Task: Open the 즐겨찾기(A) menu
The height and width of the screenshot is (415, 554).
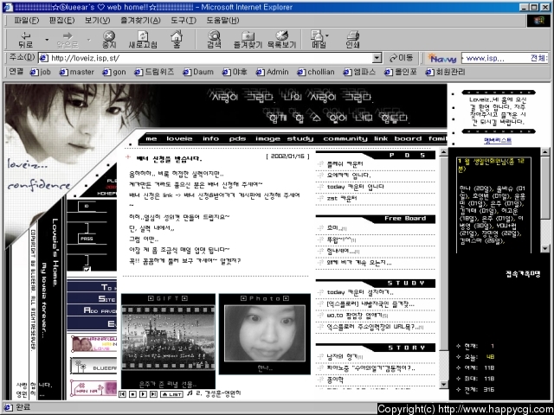Action: pyautogui.click(x=140, y=21)
